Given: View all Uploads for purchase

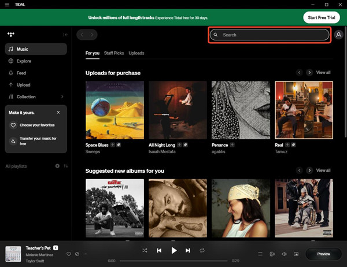Looking at the screenshot, I should pyautogui.click(x=323, y=72).
